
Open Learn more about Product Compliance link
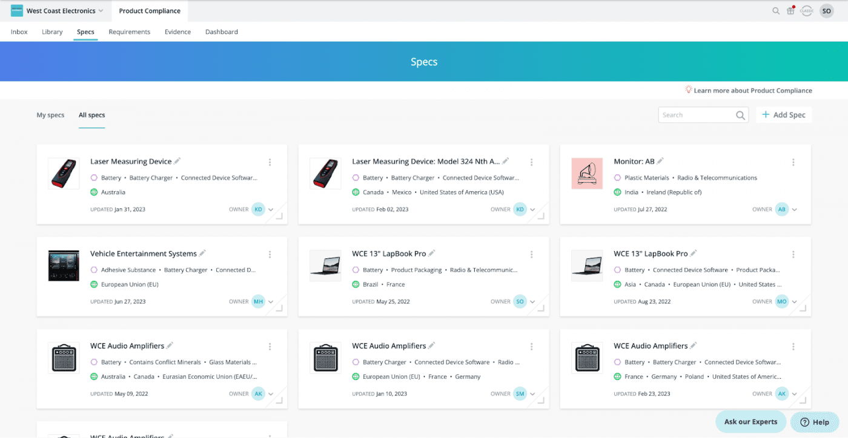point(752,91)
